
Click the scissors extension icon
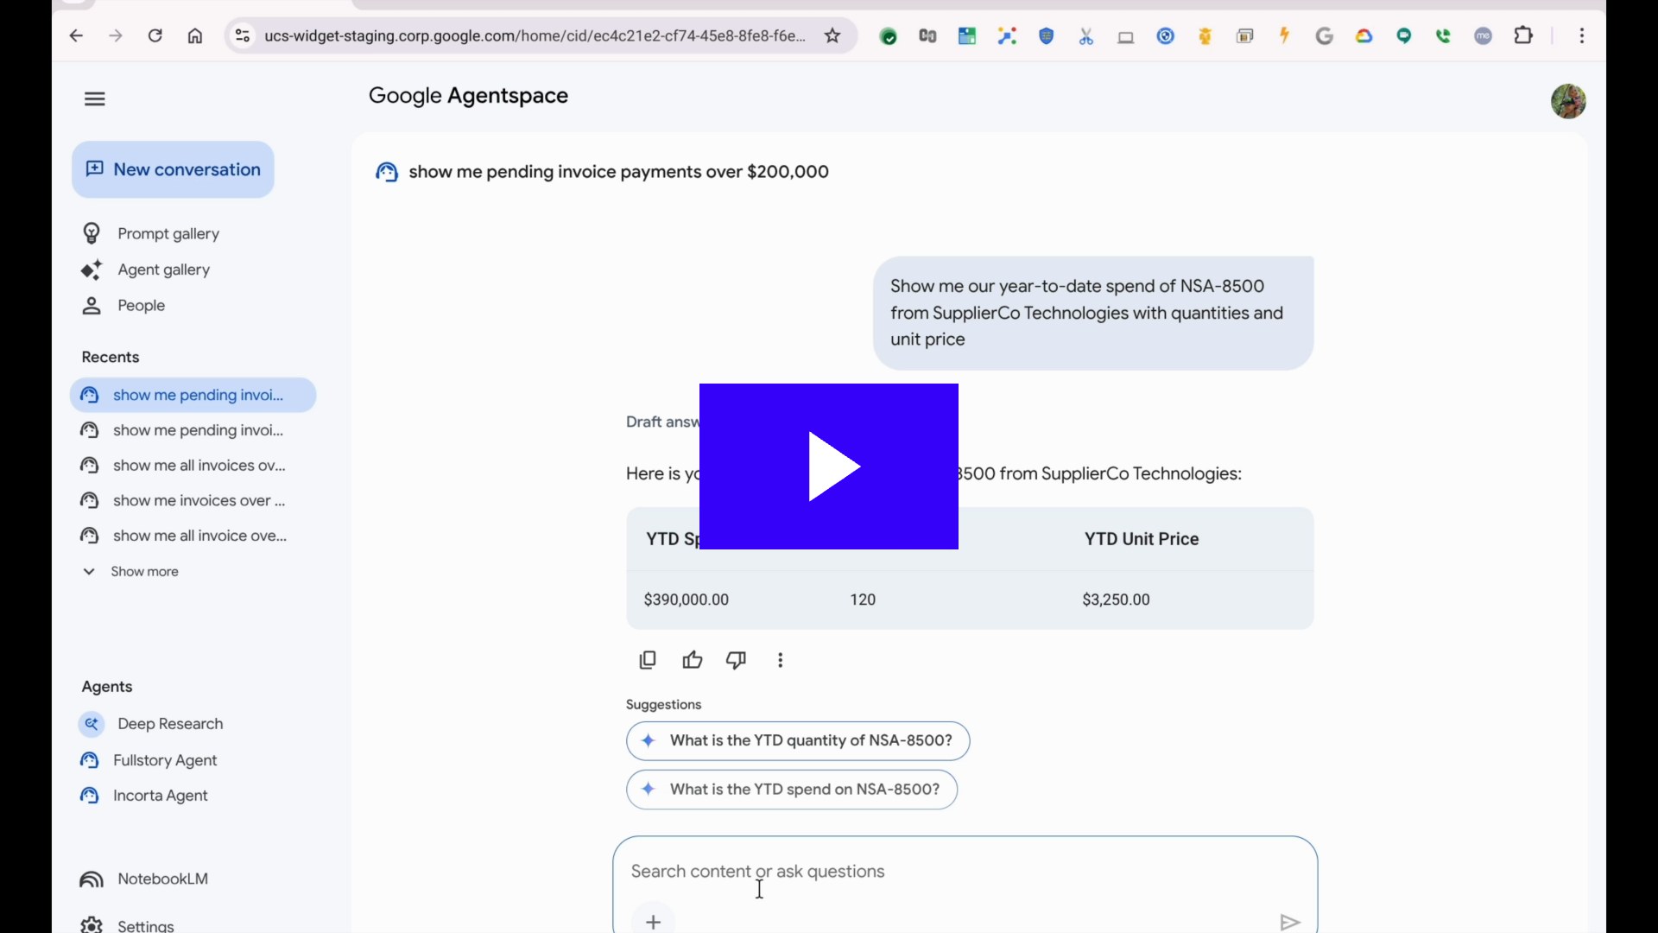tap(1086, 36)
